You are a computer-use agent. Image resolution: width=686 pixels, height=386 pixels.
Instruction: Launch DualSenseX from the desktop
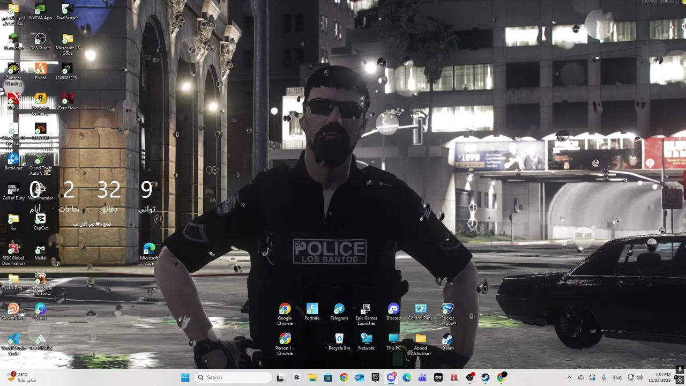68,12
